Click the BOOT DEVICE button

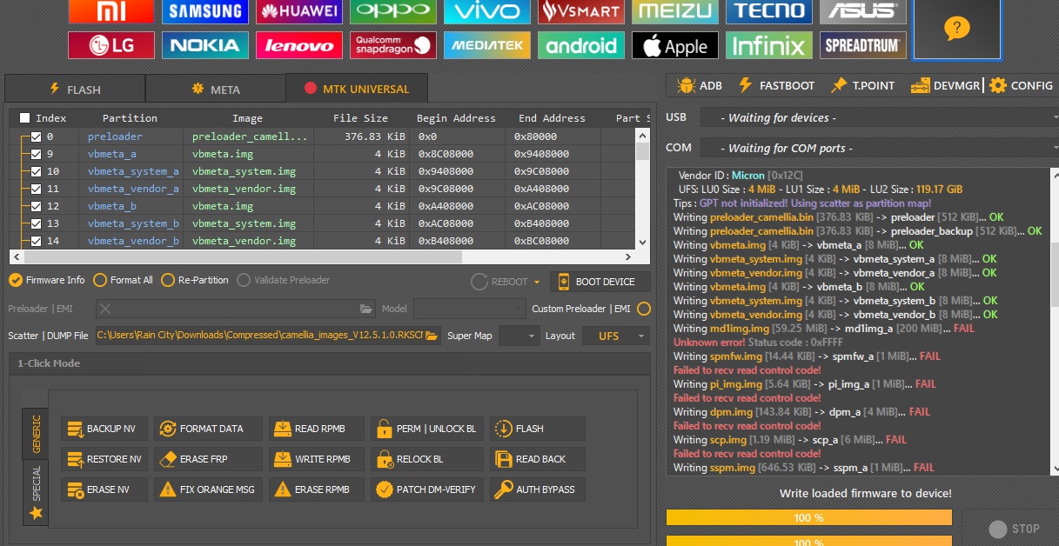pos(600,282)
